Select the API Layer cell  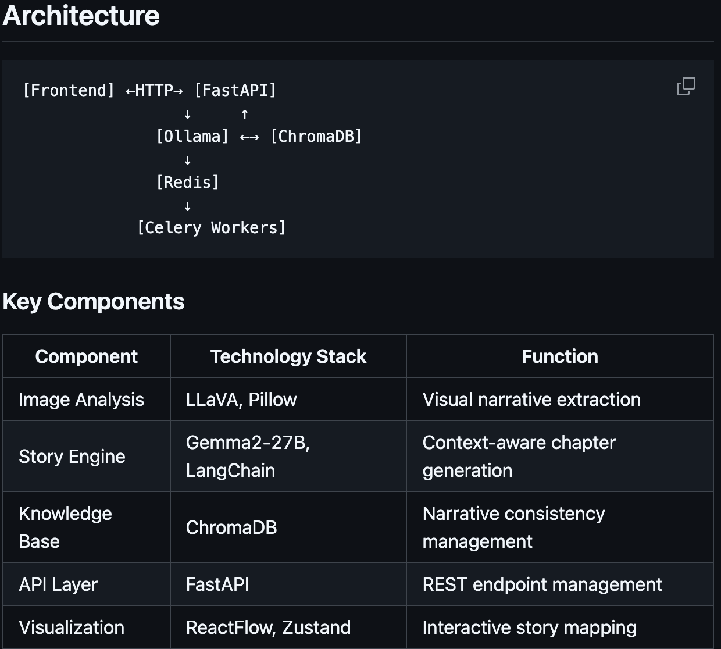pyautogui.click(x=87, y=584)
